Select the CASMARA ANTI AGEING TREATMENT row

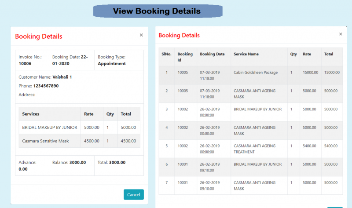(255, 149)
